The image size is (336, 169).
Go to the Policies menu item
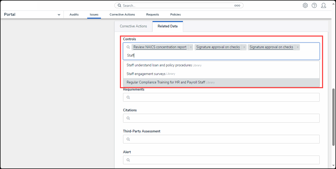pyautogui.click(x=175, y=14)
